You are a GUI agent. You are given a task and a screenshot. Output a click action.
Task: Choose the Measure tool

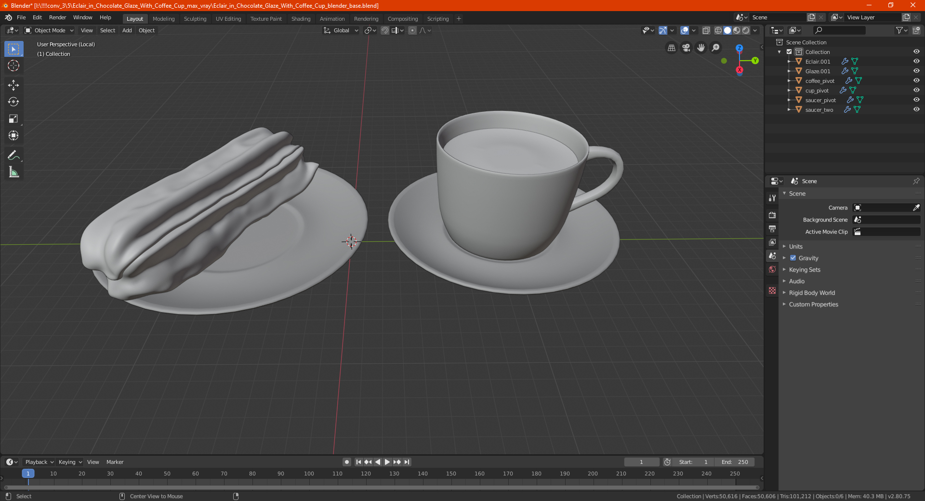13,172
